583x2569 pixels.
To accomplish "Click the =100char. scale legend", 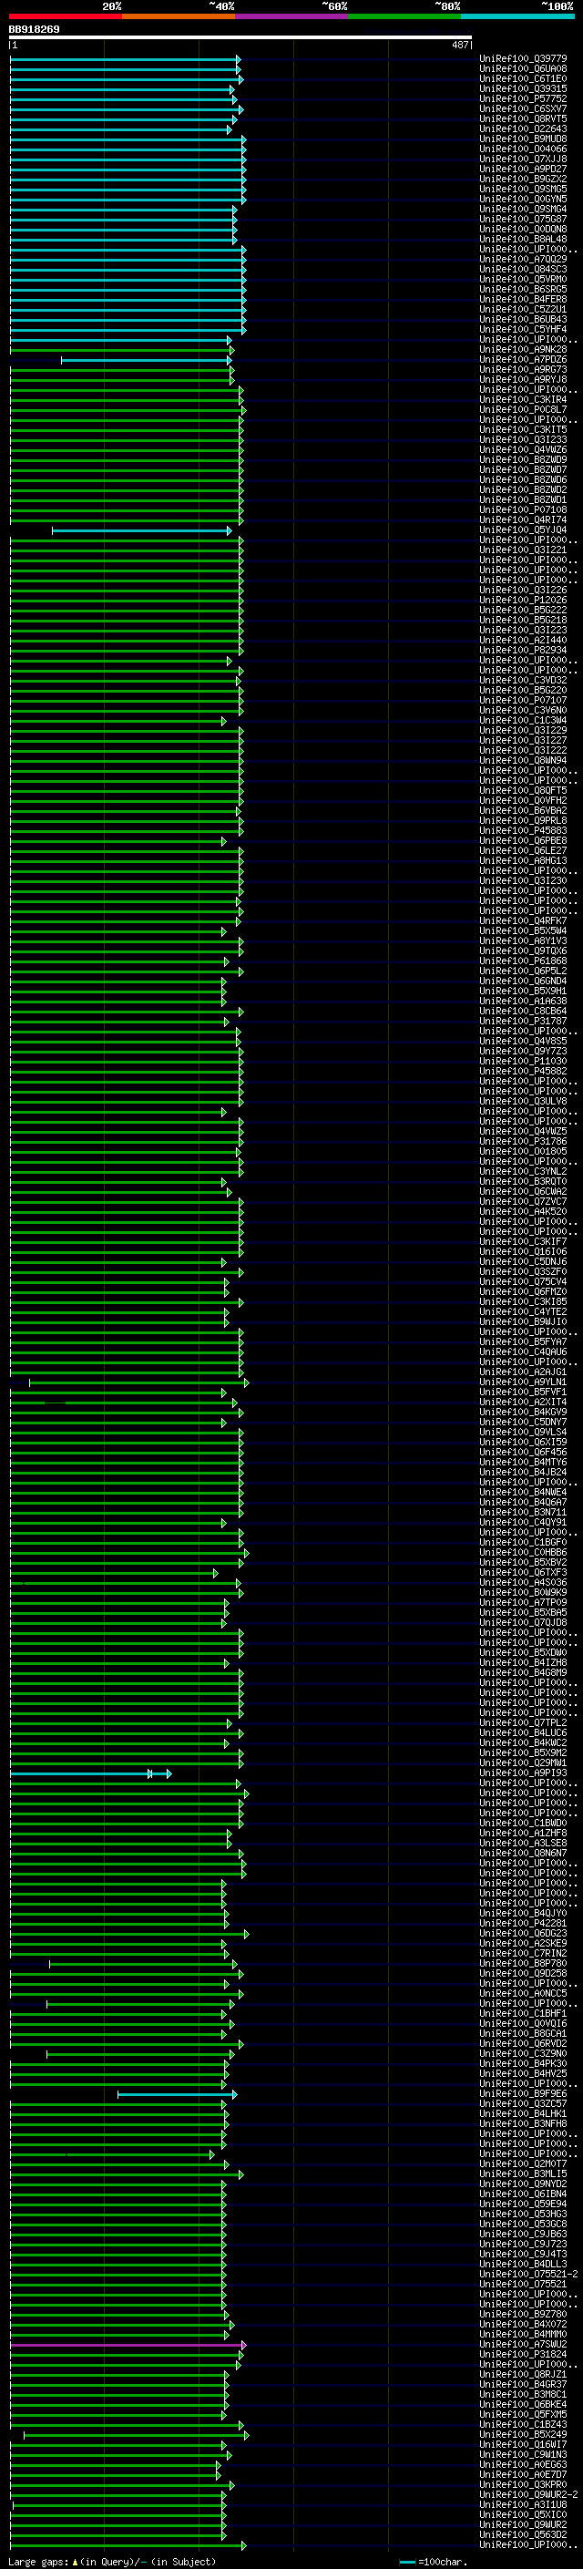I will 434,2561.
